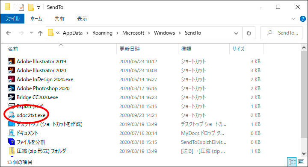Image resolution: width=308 pixels, height=167 pixels.
Task: Expand the ribbon with the chevron
Action: (x=293, y=19)
